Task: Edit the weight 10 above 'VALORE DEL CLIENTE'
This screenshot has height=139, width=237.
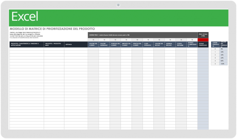Action: coord(93,40)
